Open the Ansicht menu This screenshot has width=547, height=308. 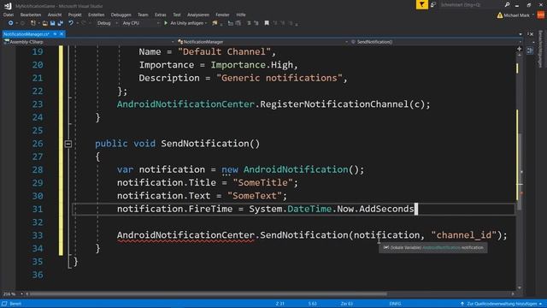point(55,15)
